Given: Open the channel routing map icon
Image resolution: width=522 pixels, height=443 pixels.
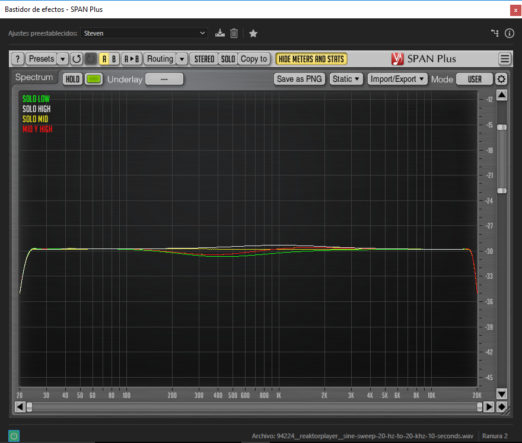Looking at the screenshot, I should coord(495,33).
